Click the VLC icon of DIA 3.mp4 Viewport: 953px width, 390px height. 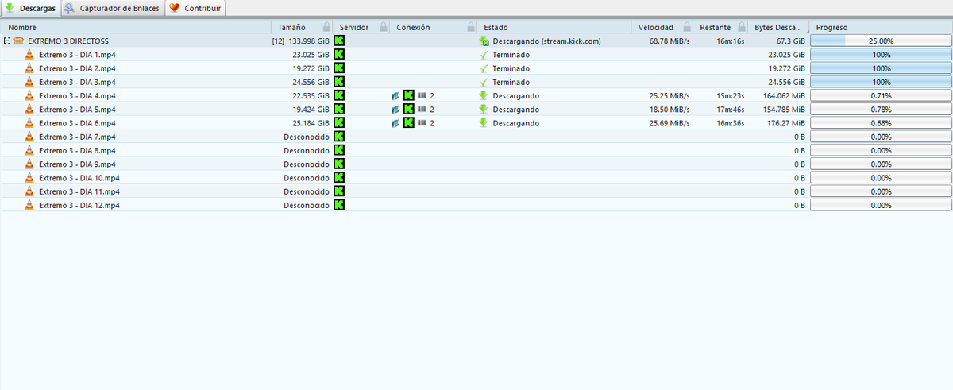(30, 82)
